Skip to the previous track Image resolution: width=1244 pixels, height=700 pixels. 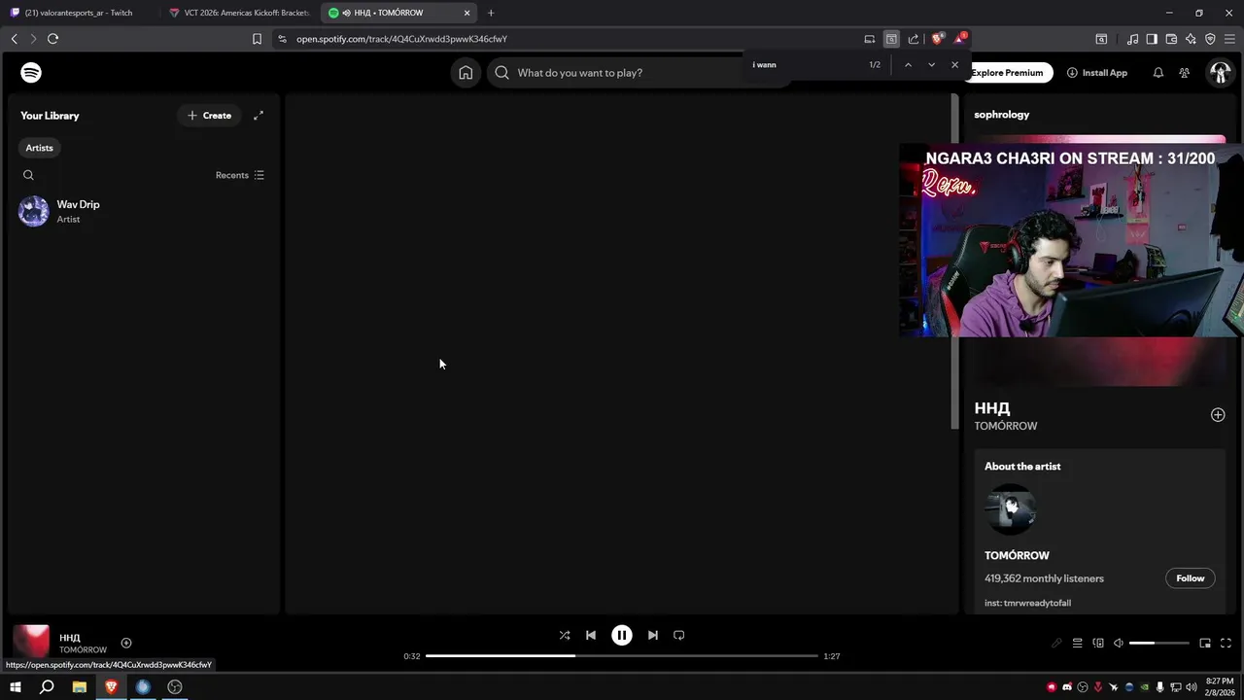[591, 635]
